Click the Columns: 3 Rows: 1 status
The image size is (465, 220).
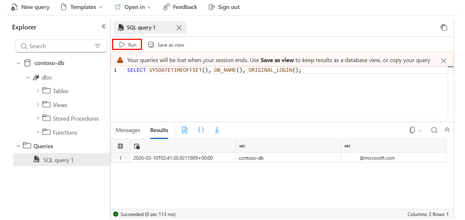click(428, 214)
